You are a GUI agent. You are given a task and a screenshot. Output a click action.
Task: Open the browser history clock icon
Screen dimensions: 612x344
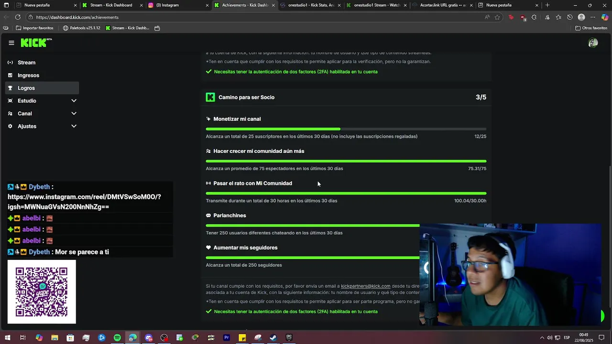click(570, 17)
